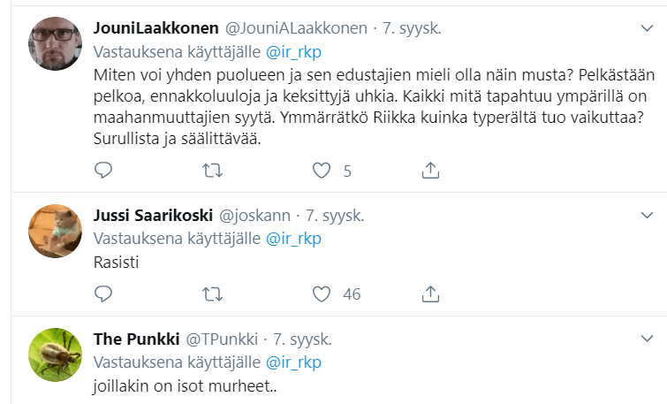
Task: Reply to Jussi Saarikoski's tweet
Action: click(103, 293)
